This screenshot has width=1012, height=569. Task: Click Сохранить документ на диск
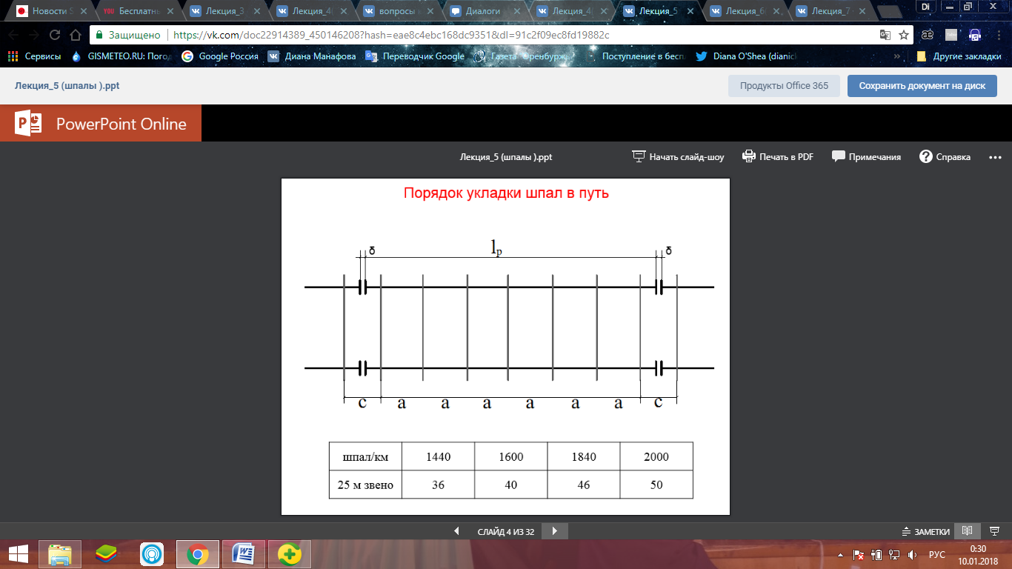pos(922,86)
